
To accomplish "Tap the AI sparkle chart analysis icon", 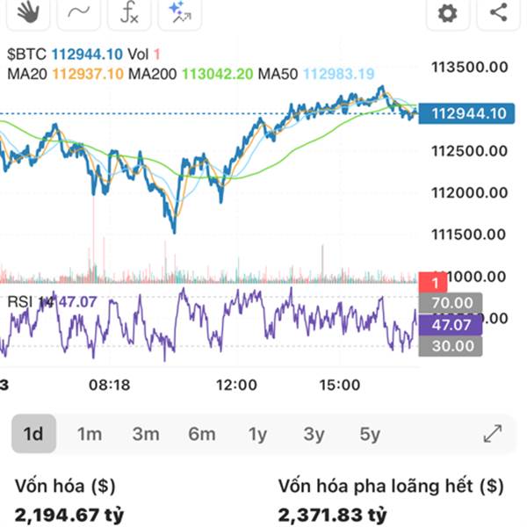I will coord(180,13).
